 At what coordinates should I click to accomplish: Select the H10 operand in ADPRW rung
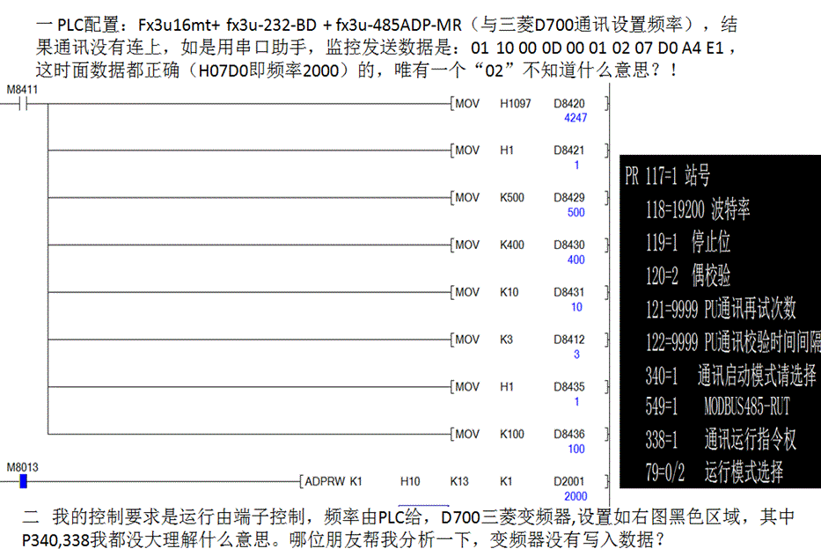[x=410, y=481]
